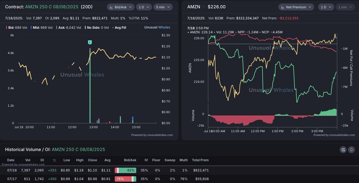359x183 pixels.
Task: Click the '76%' Multi value in 07/17 row
Action: [x=184, y=179]
